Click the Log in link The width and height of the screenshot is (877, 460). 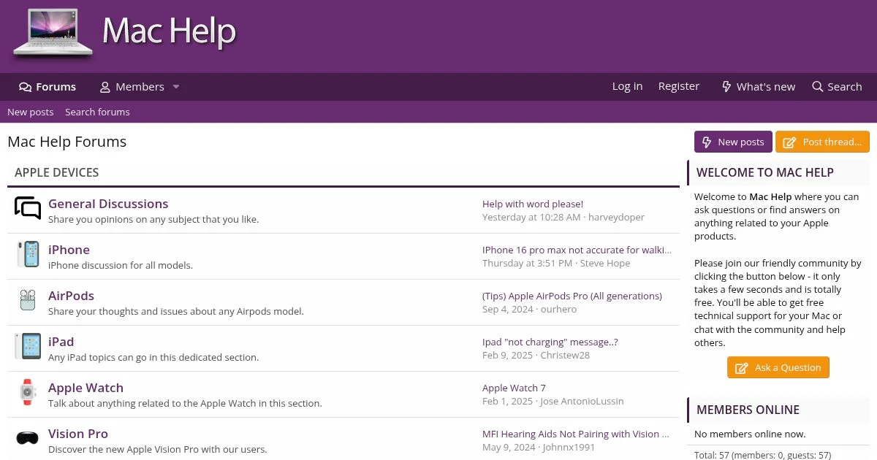click(627, 86)
